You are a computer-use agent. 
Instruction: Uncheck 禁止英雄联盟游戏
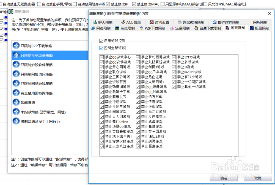pyautogui.click(x=102, y=131)
